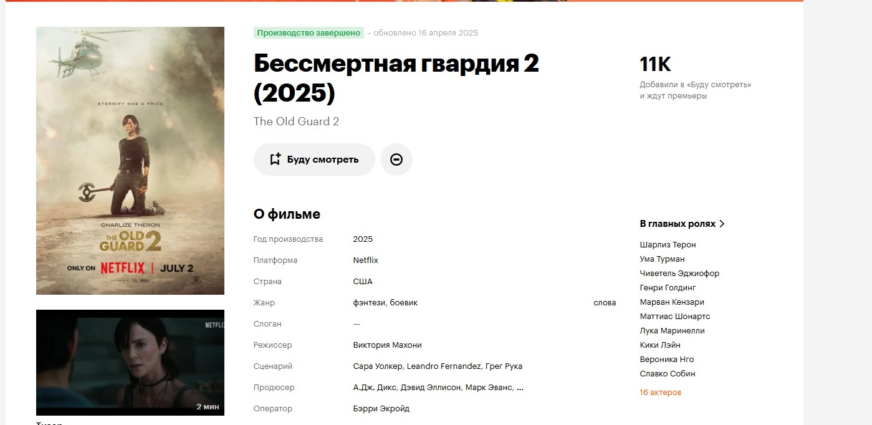The image size is (872, 425).
Task: Click the bookmark-plus icon in «Буду смотреть»
Action: pyautogui.click(x=275, y=160)
